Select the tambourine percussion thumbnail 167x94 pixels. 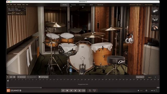point(155,19)
